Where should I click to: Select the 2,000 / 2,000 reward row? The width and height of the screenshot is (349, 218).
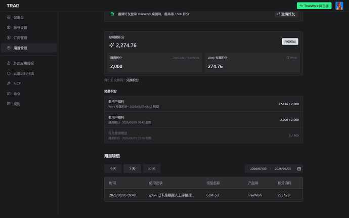click(203, 119)
